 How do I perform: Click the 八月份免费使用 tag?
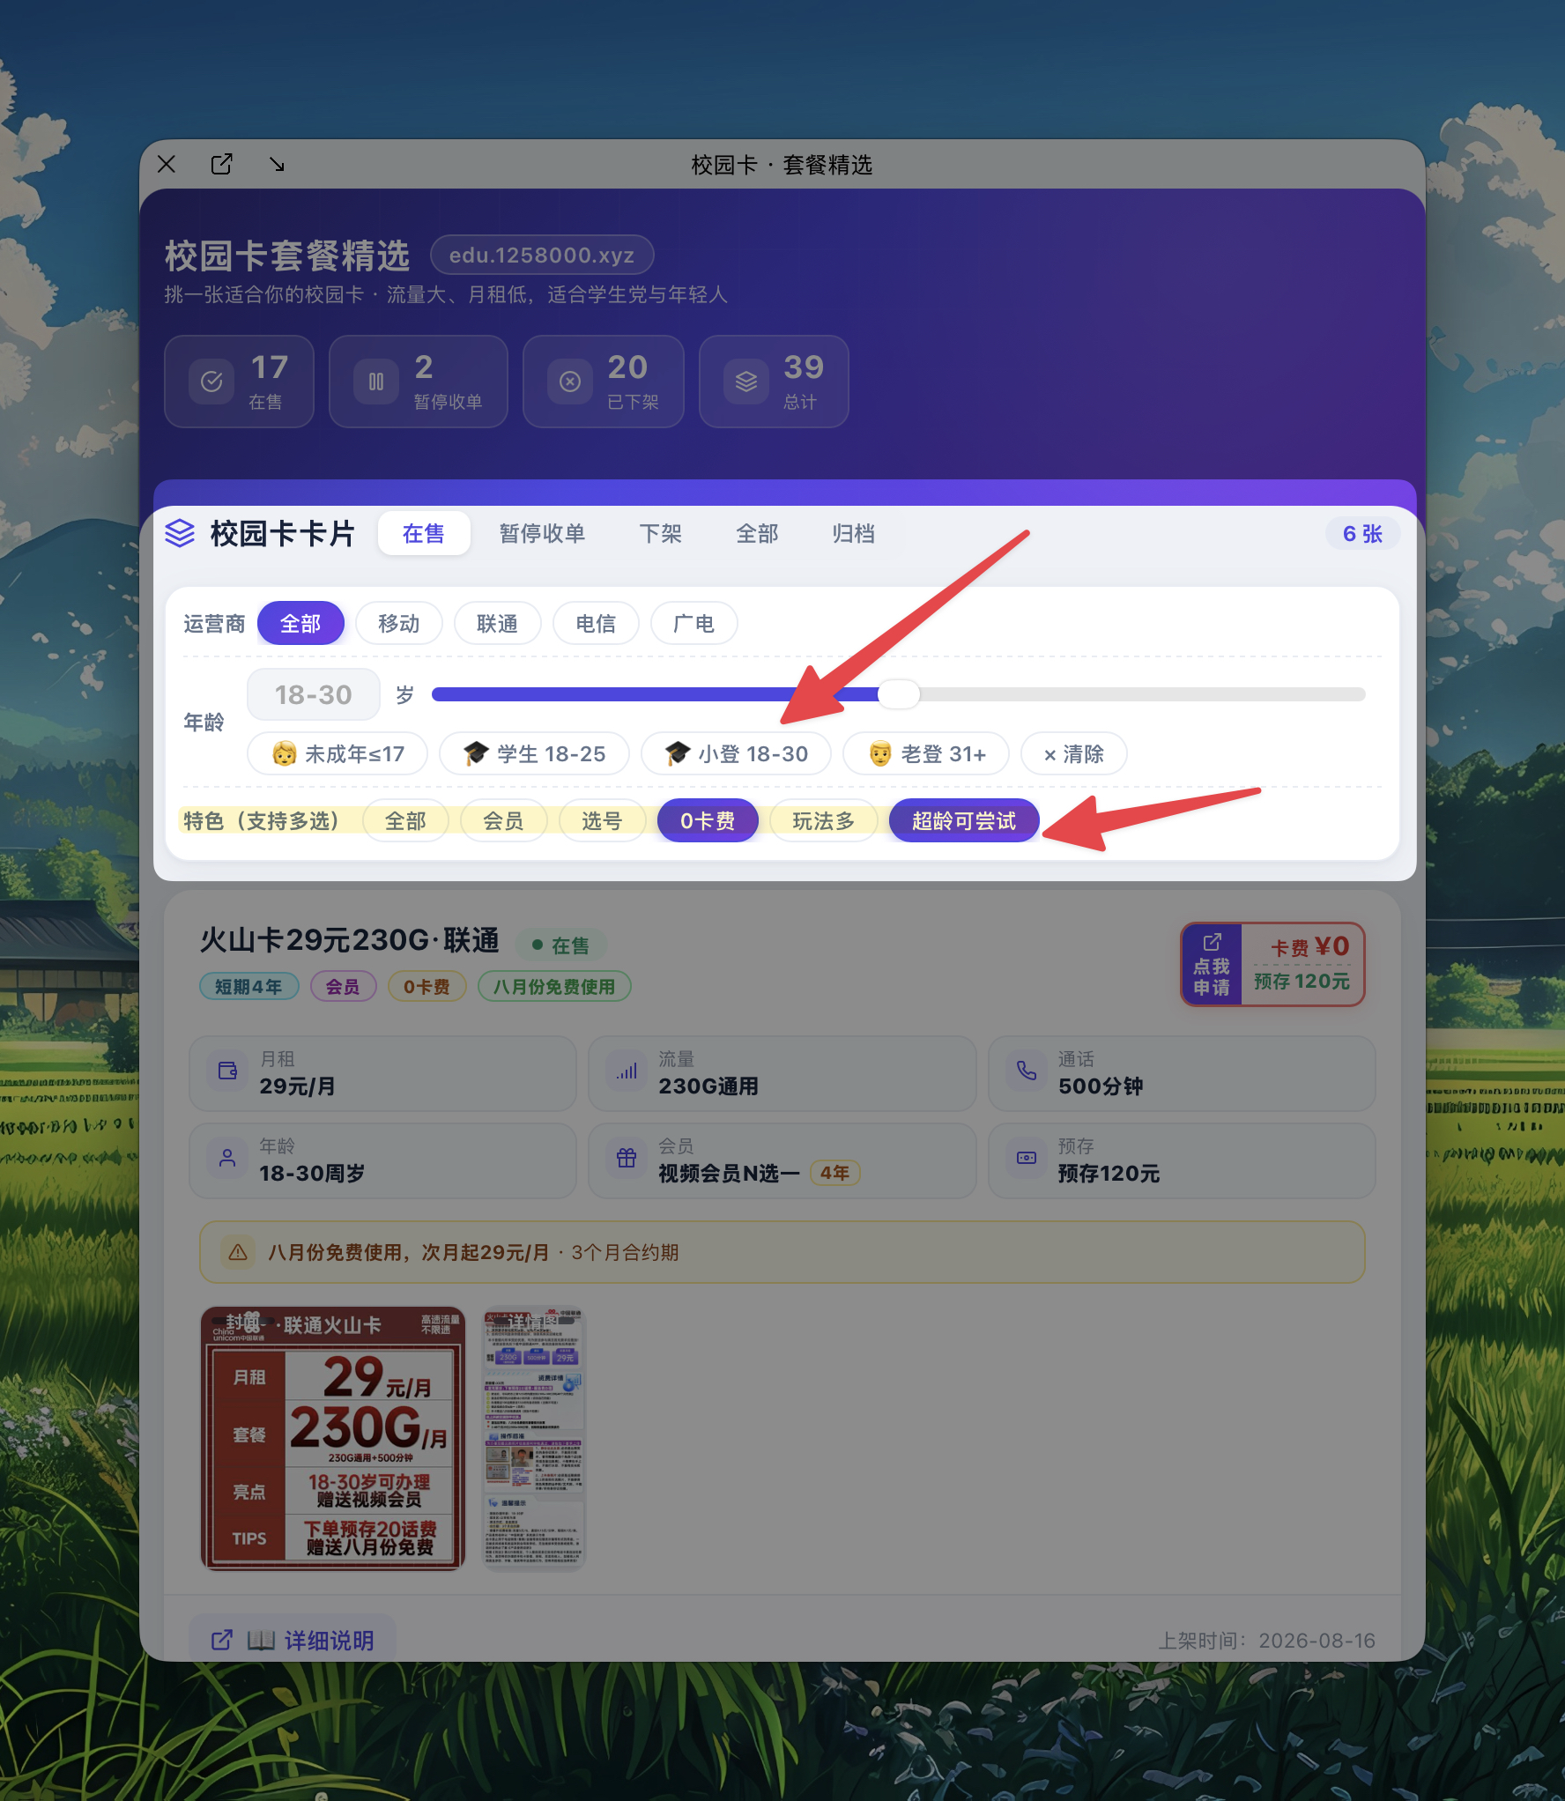[x=554, y=987]
